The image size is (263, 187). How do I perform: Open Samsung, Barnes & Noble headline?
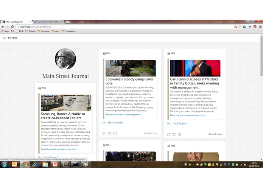click(x=63, y=116)
